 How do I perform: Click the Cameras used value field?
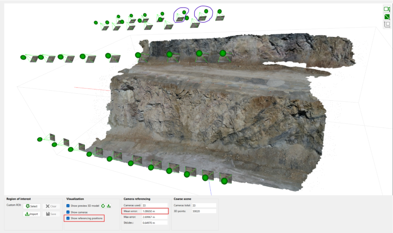tap(154, 205)
